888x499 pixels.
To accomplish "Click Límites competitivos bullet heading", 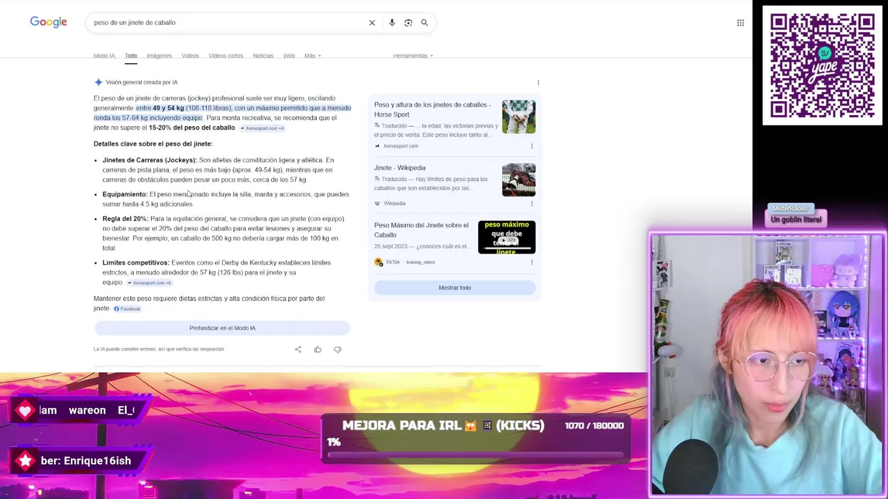I will pyautogui.click(x=136, y=263).
